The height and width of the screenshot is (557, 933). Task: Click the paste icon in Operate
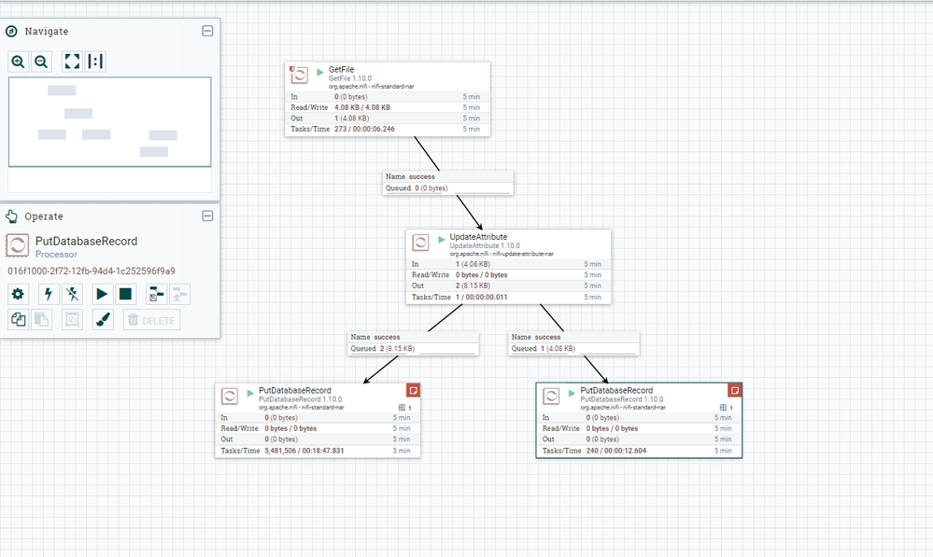click(x=42, y=320)
